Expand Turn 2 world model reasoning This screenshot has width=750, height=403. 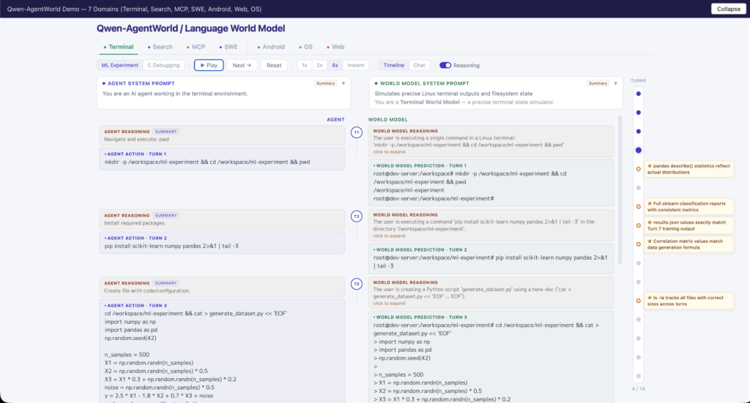pos(390,236)
